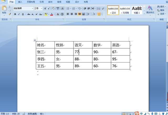
Task: Align text left
Action: pos(68,14)
